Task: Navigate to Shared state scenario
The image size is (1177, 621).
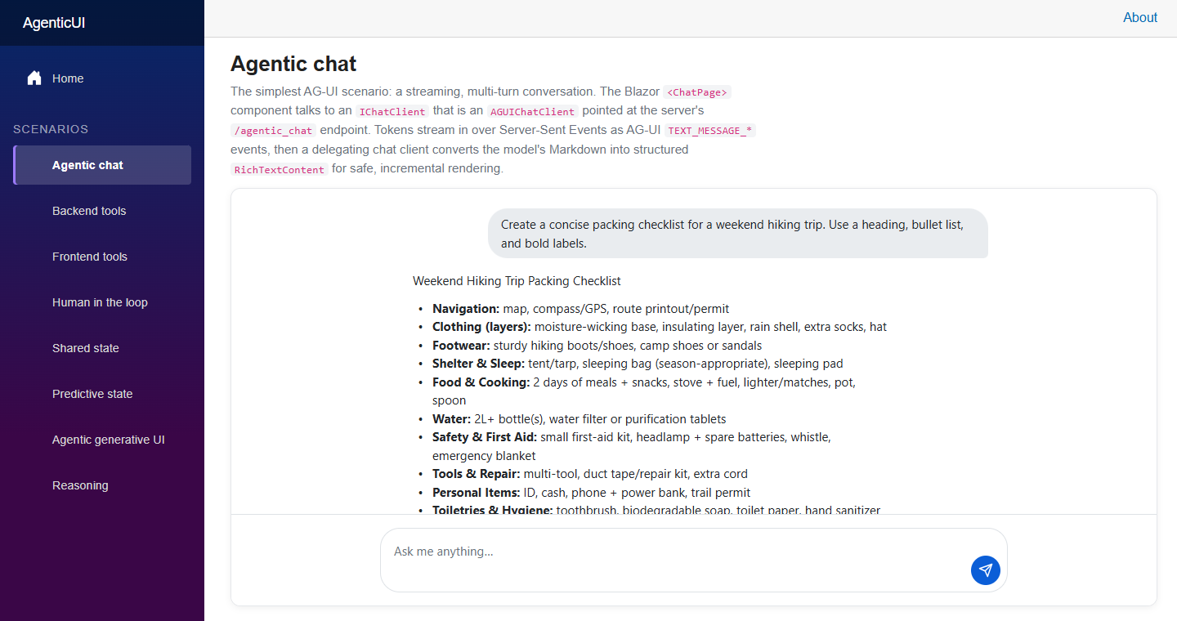Action: (102, 348)
